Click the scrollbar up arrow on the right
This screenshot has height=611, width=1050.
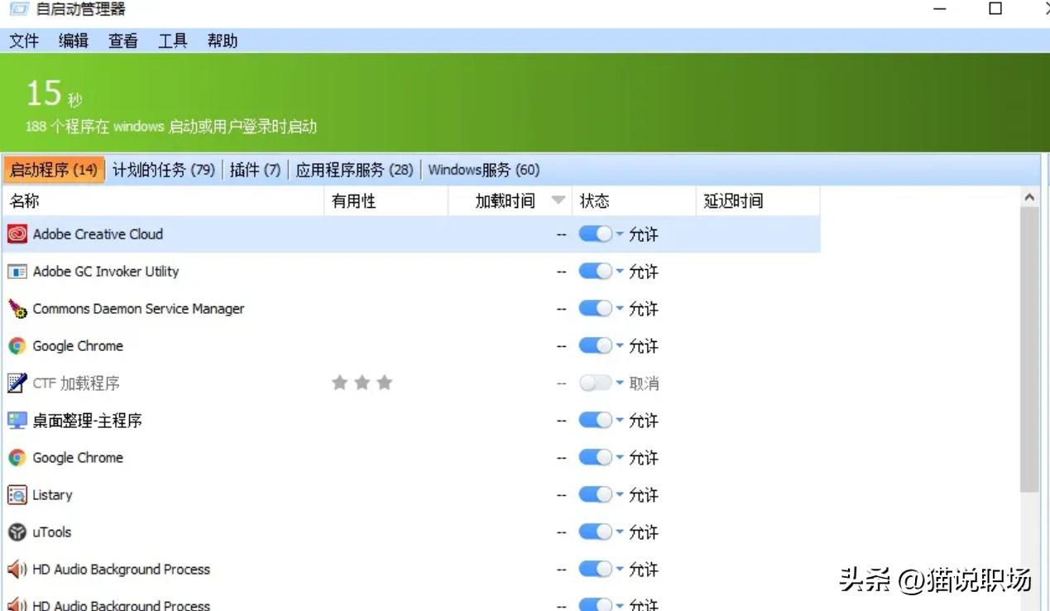point(1028,196)
